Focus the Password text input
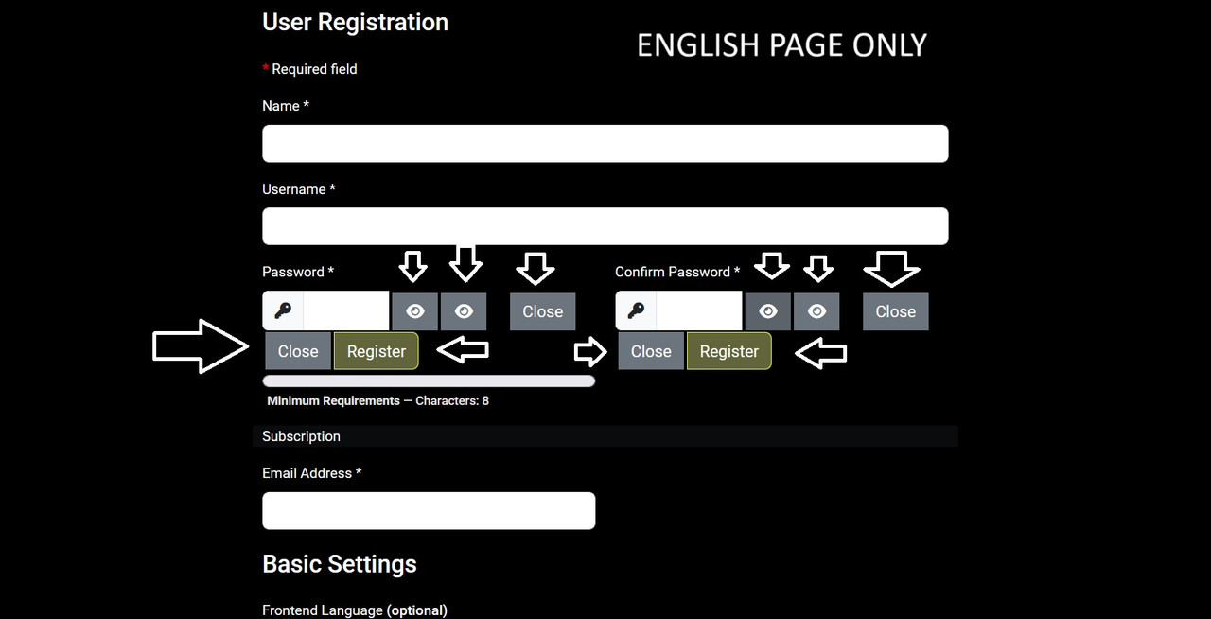The height and width of the screenshot is (619, 1211). (346, 310)
